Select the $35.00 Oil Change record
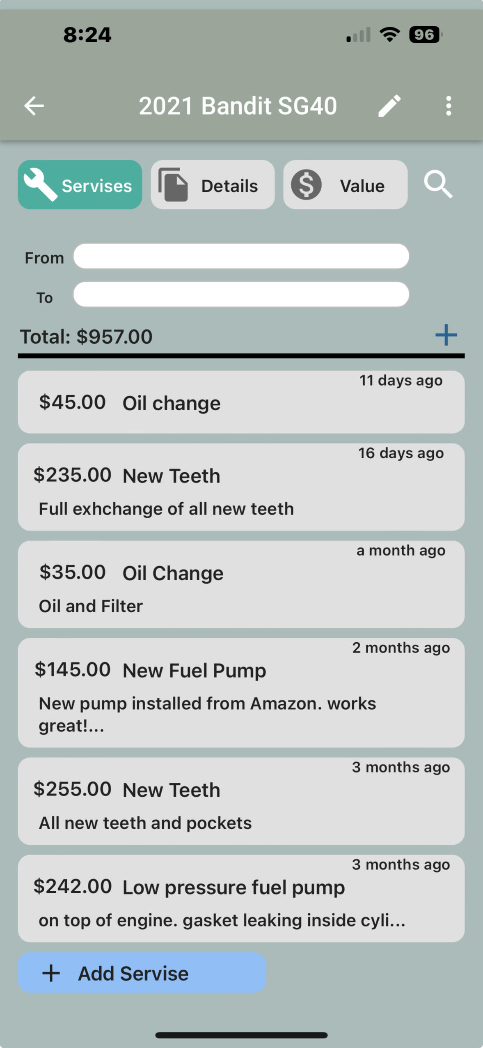Screen dimensions: 483x1048 (x=241, y=584)
